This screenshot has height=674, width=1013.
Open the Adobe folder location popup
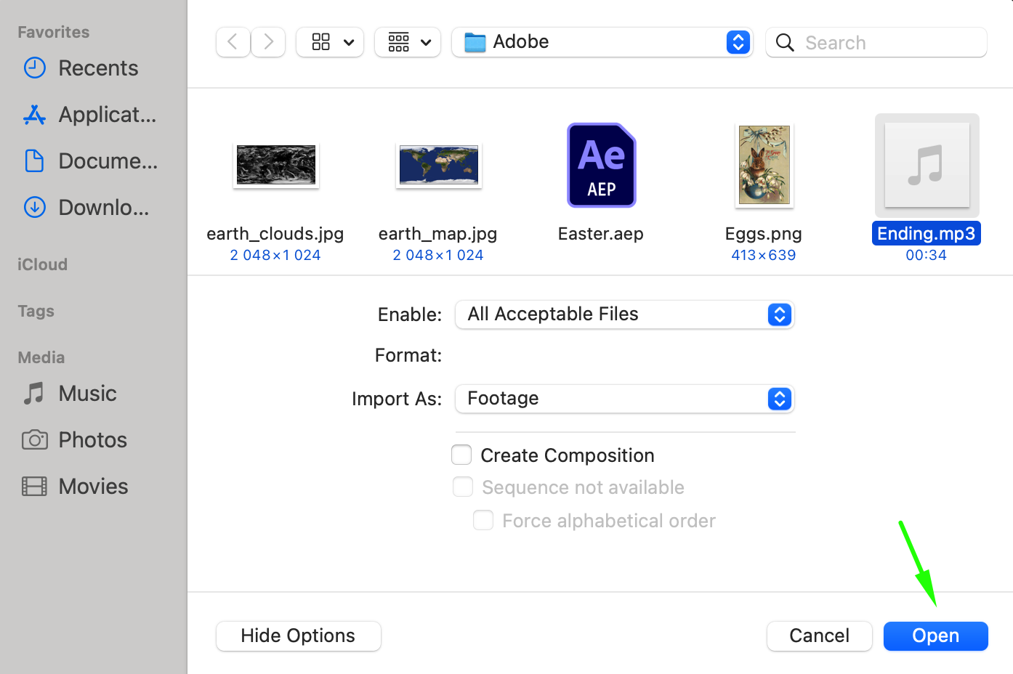(x=602, y=42)
